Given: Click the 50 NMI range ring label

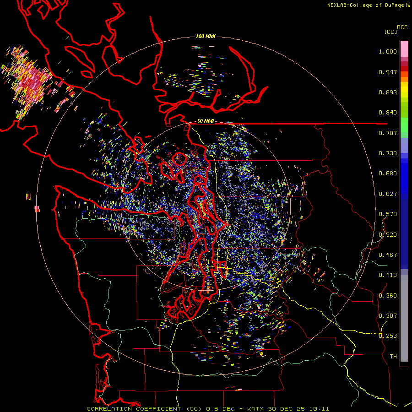Looking at the screenshot, I should (x=206, y=121).
